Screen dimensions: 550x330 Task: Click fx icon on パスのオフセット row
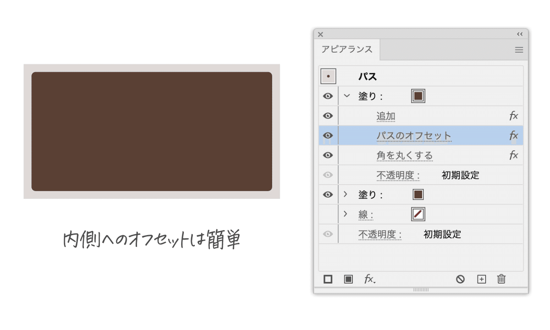coord(514,136)
